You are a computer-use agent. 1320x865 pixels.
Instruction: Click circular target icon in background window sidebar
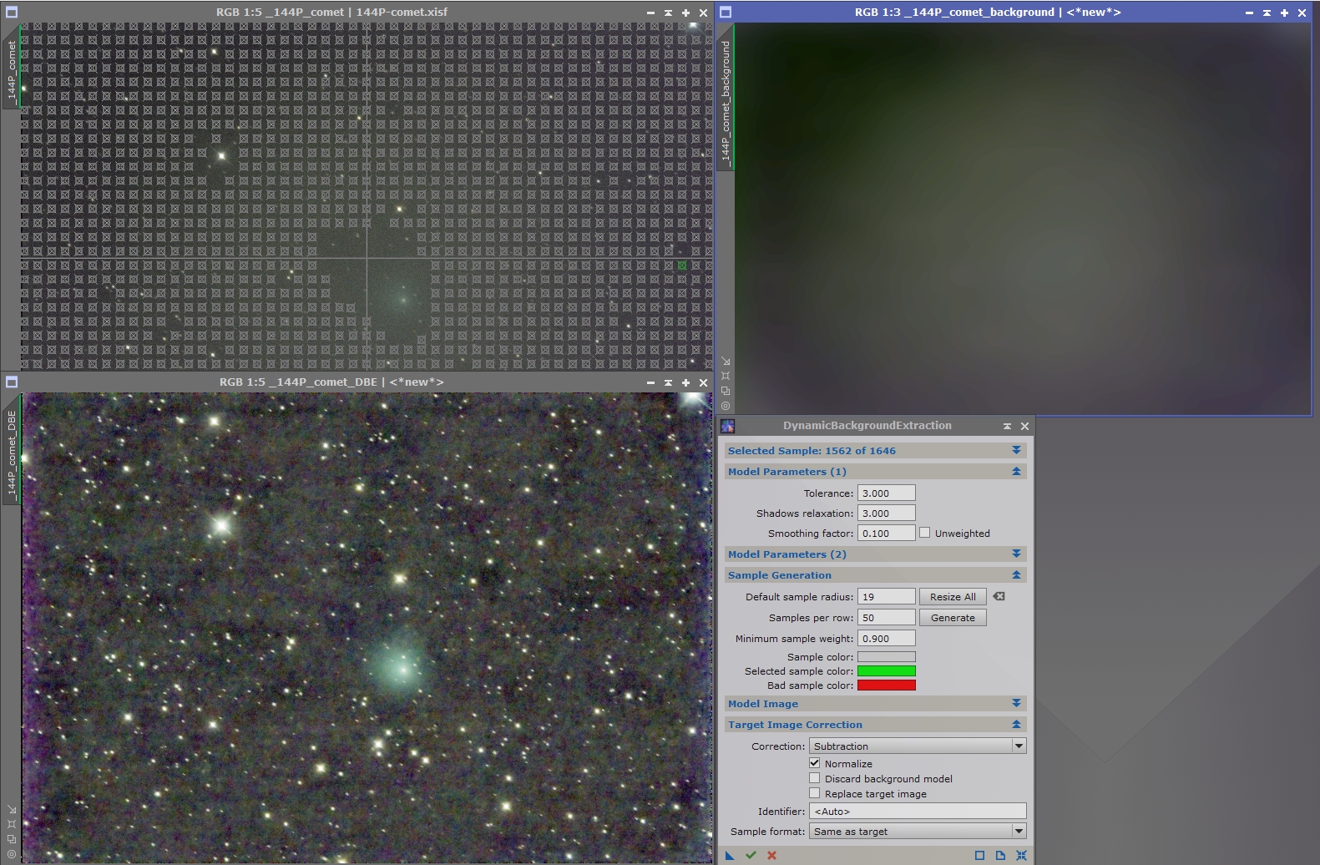[726, 406]
